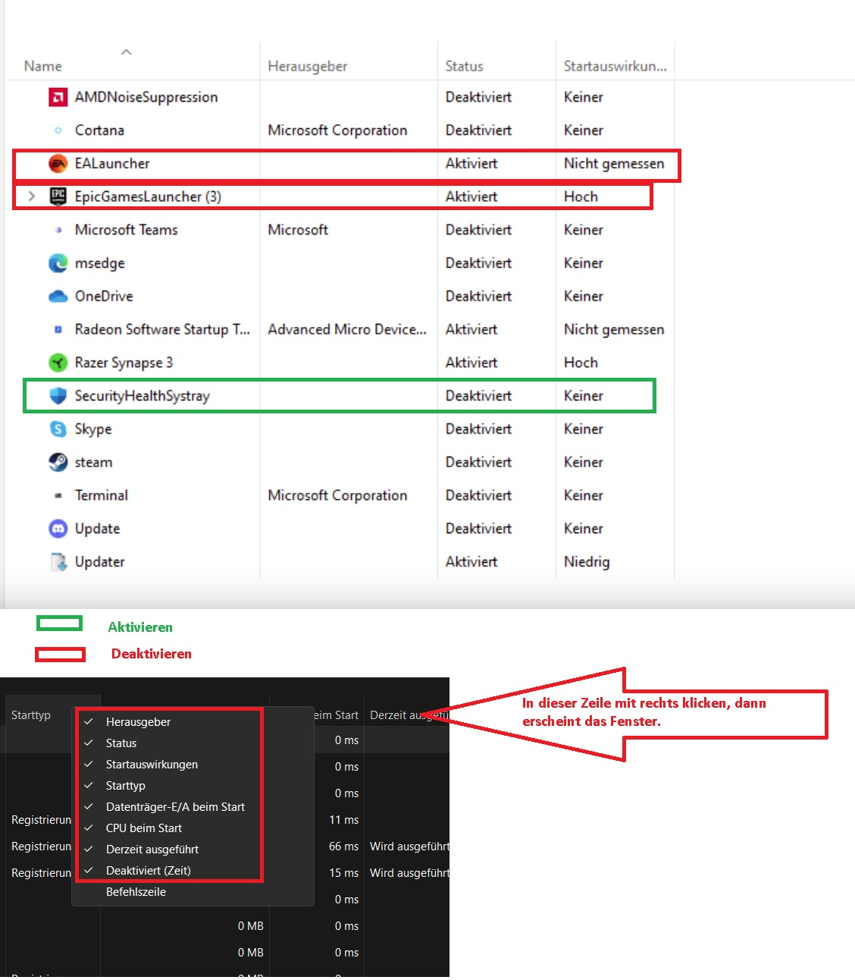Select the OneDrive entry name
Viewport: 855px width, 980px height.
(104, 297)
